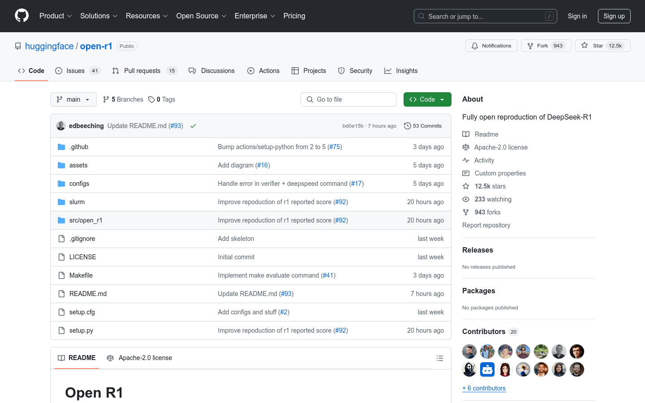Expand the Open Source menu
The width and height of the screenshot is (645, 403).
coord(202,16)
